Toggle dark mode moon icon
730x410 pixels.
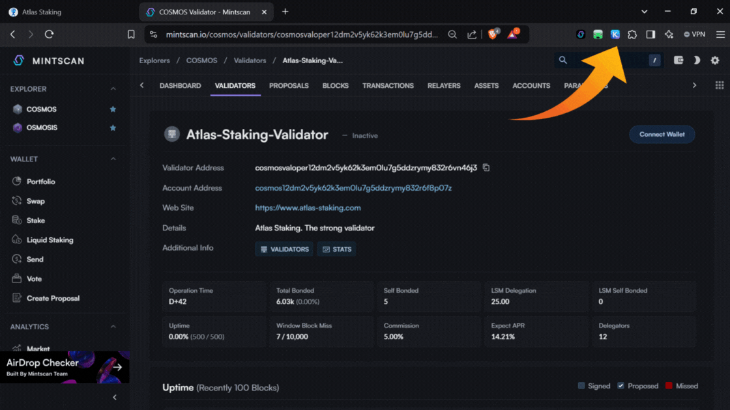tap(696, 61)
